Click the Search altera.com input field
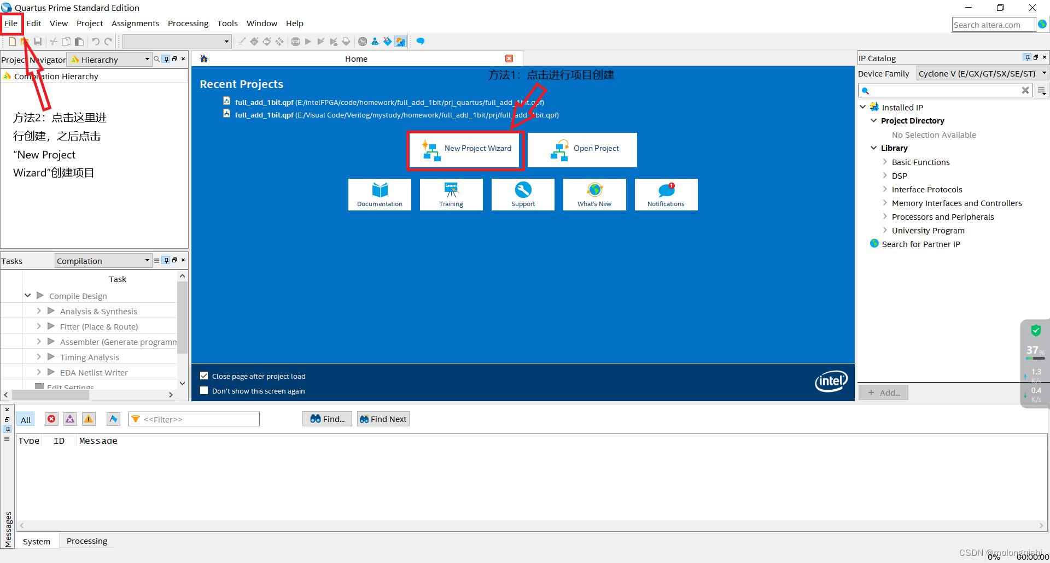Image resolution: width=1050 pixels, height=563 pixels. (x=994, y=25)
